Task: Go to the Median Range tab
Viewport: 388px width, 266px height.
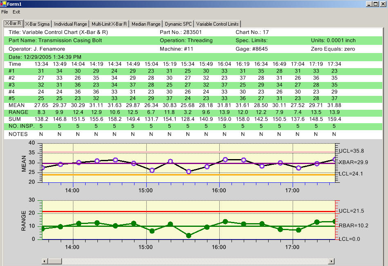Action: (x=146, y=24)
